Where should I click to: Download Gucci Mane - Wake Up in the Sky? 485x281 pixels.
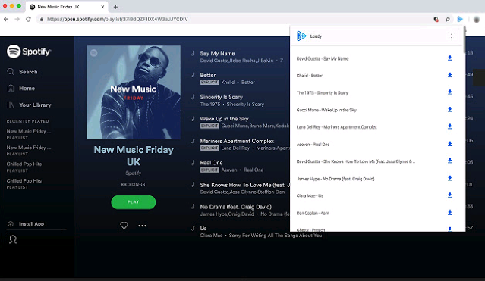pos(450,110)
